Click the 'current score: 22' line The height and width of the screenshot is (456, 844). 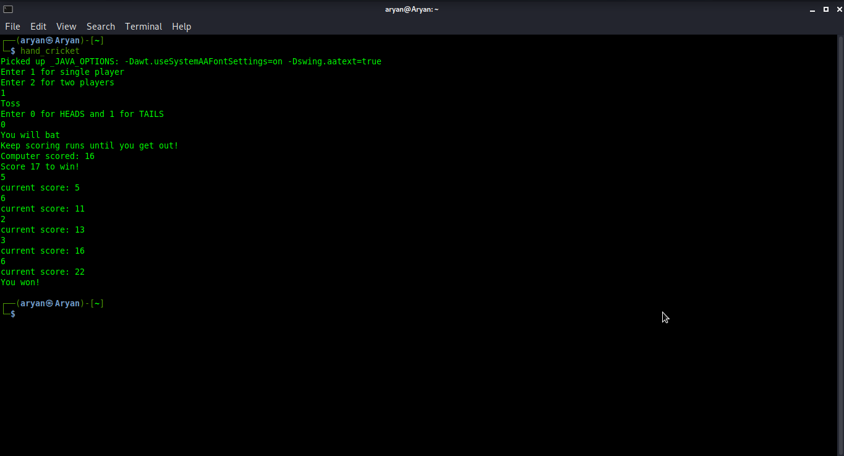tap(42, 272)
